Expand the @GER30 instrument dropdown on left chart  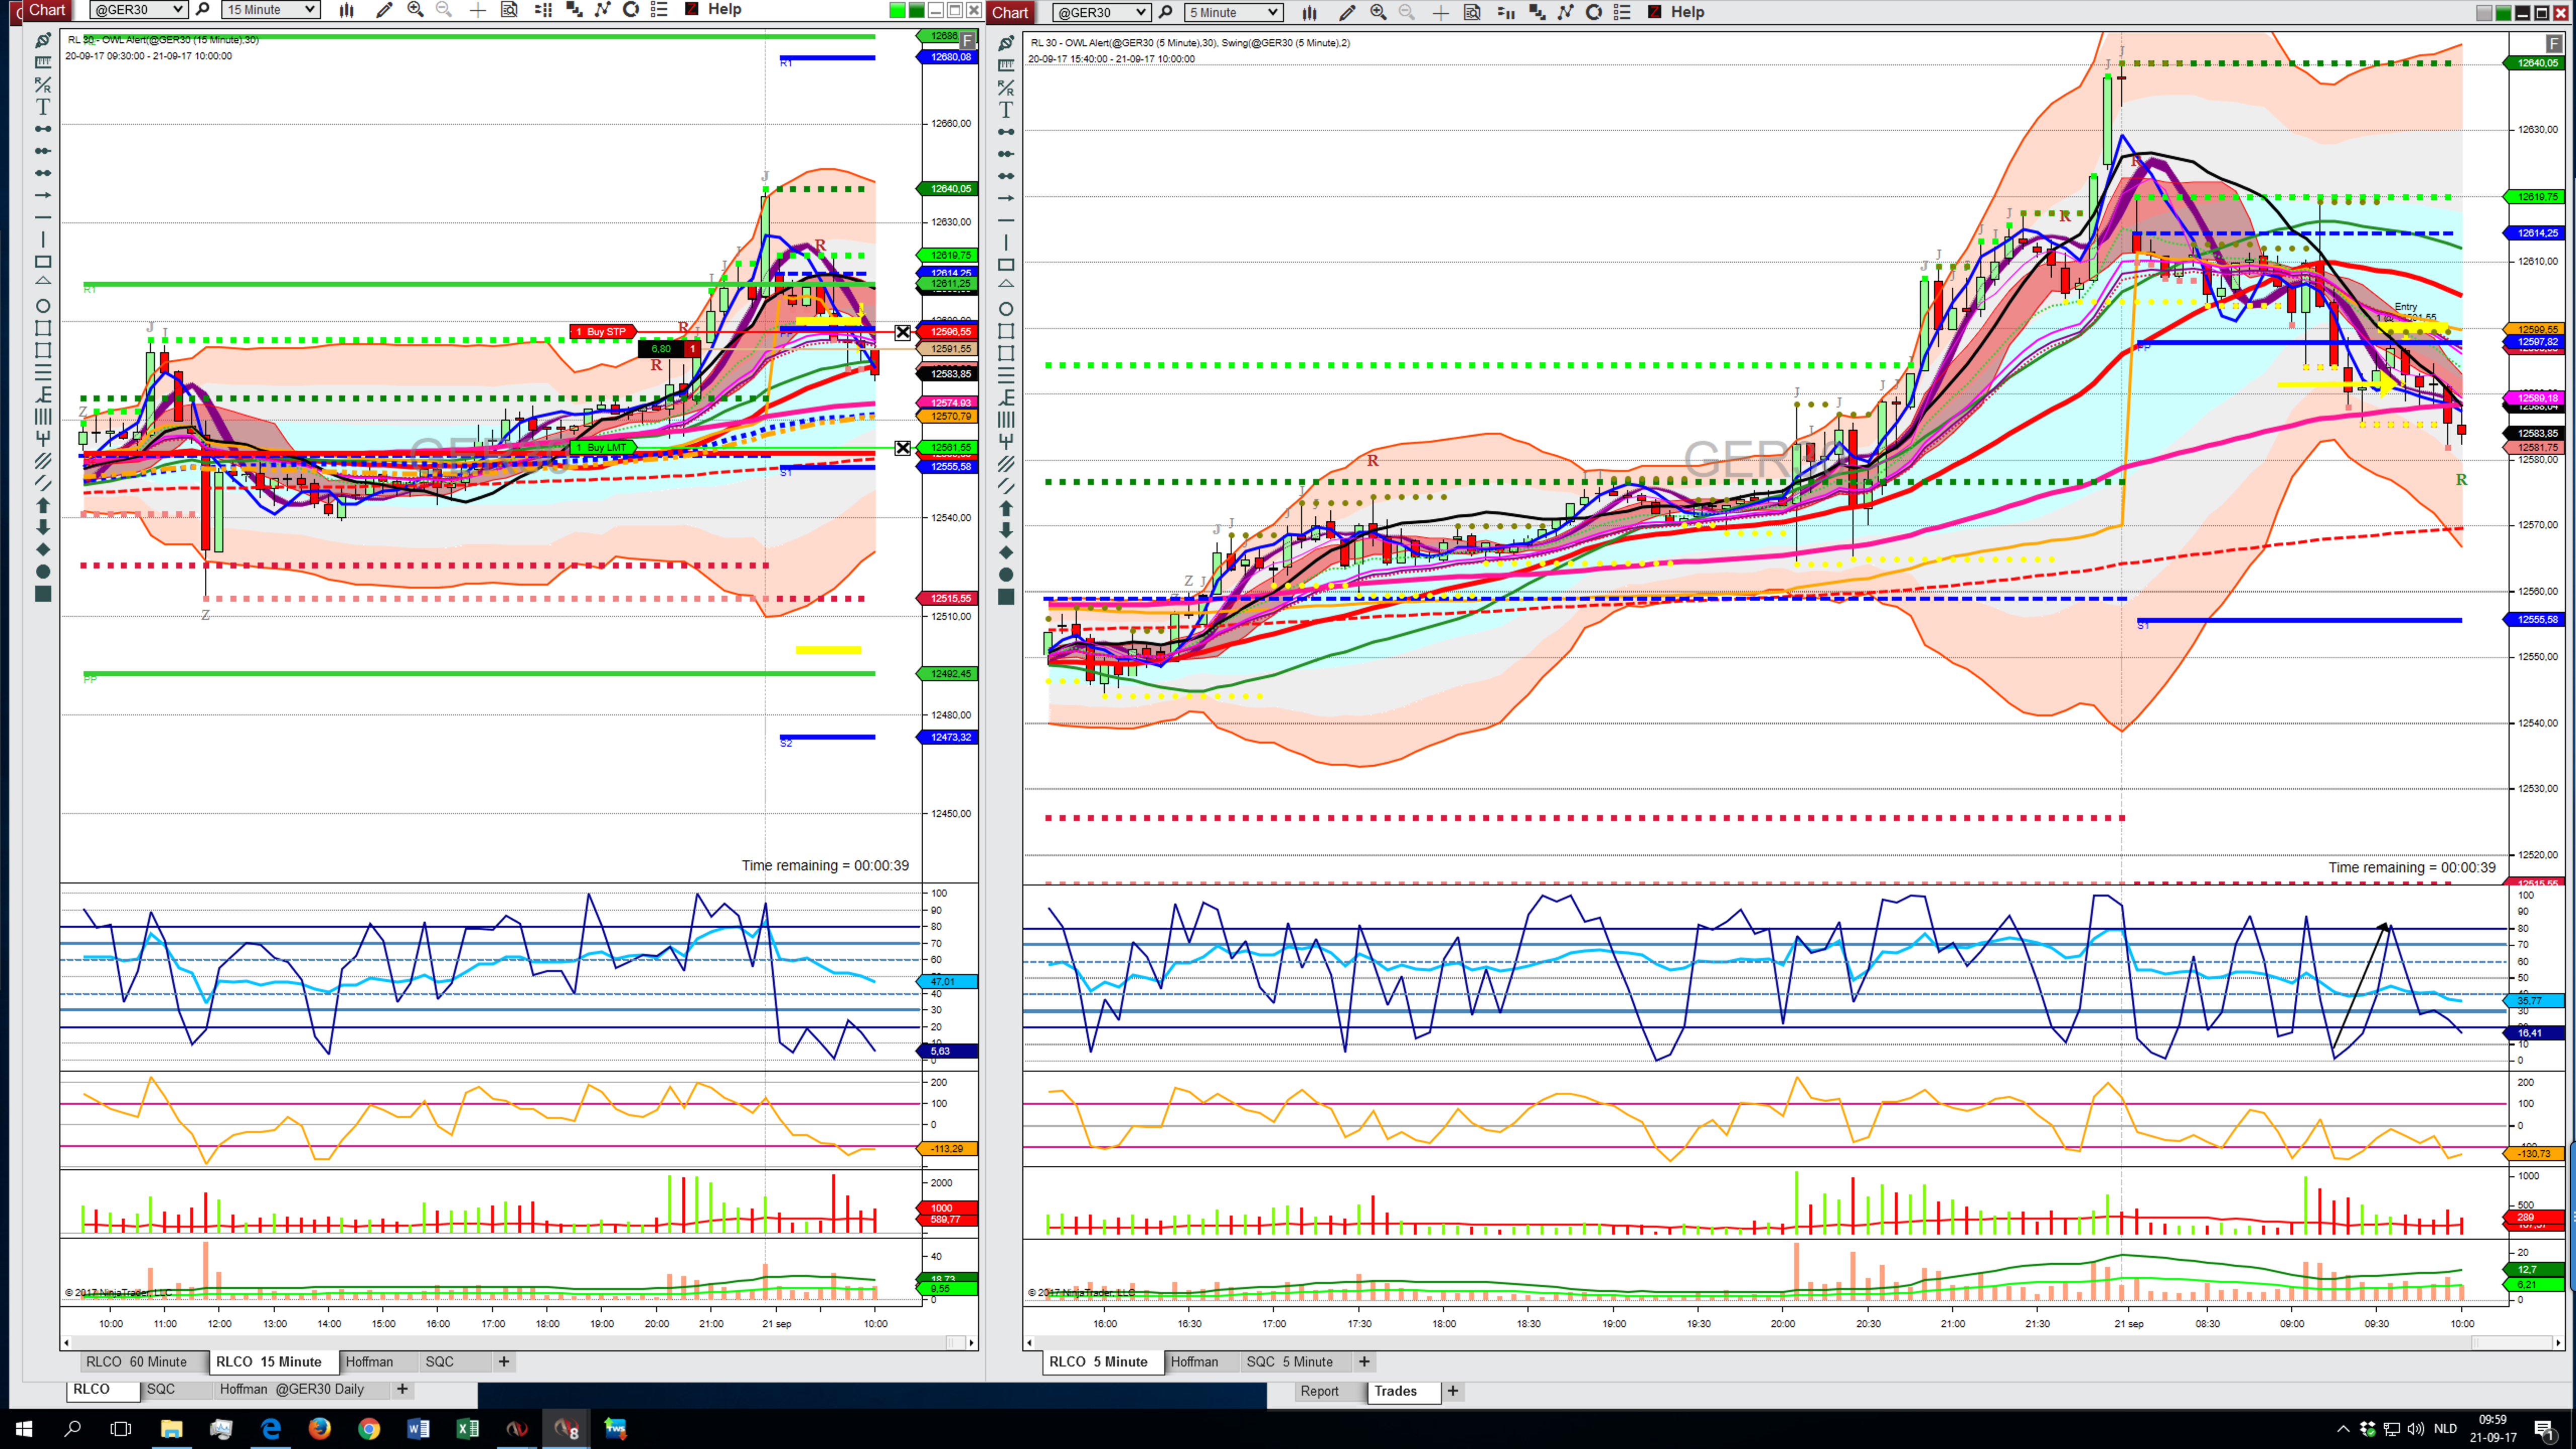click(138, 10)
